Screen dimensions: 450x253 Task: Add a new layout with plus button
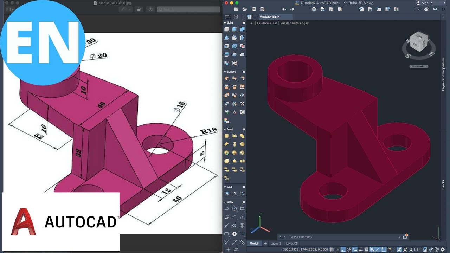click(265, 243)
